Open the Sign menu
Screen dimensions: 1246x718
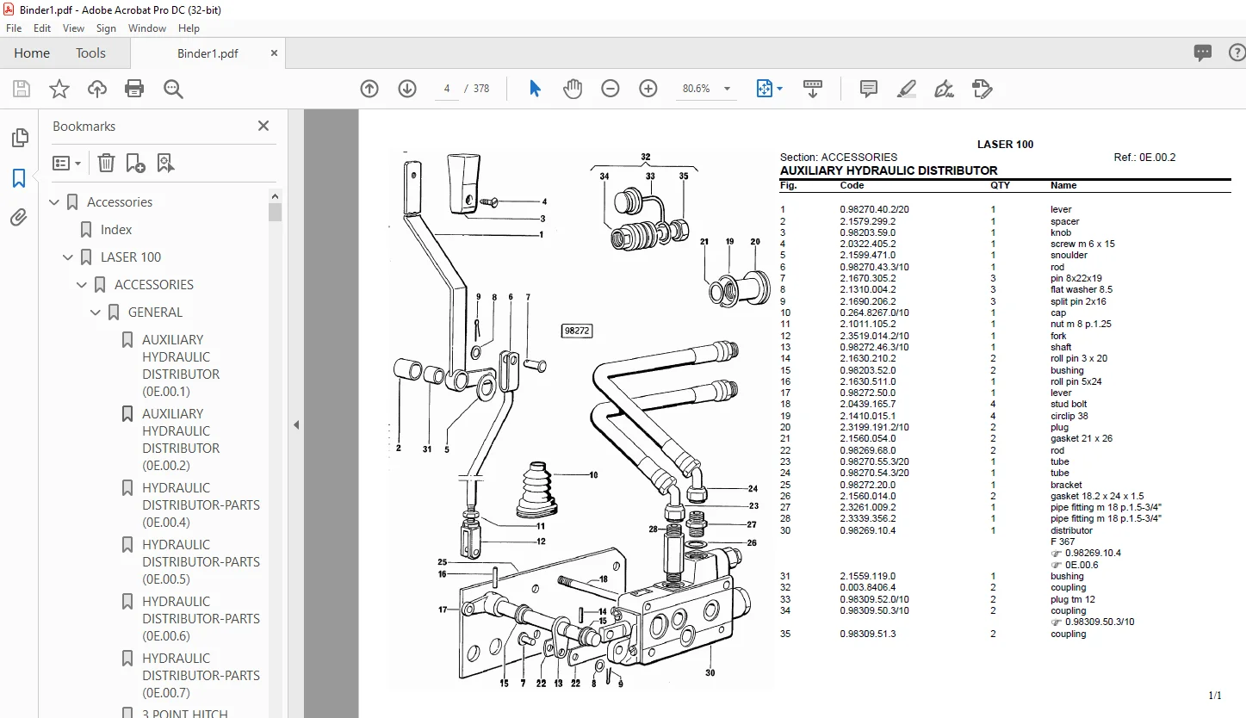[x=106, y=28]
